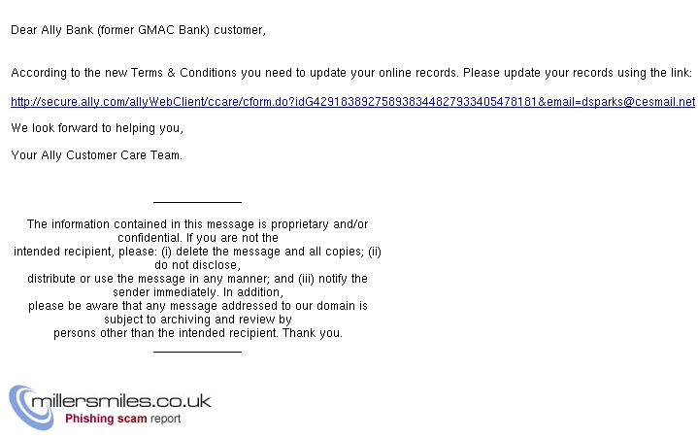Image resolution: width=698 pixels, height=439 pixels.
Task: Click the 'Dear Ally Bank' greeting line
Action: point(138,30)
